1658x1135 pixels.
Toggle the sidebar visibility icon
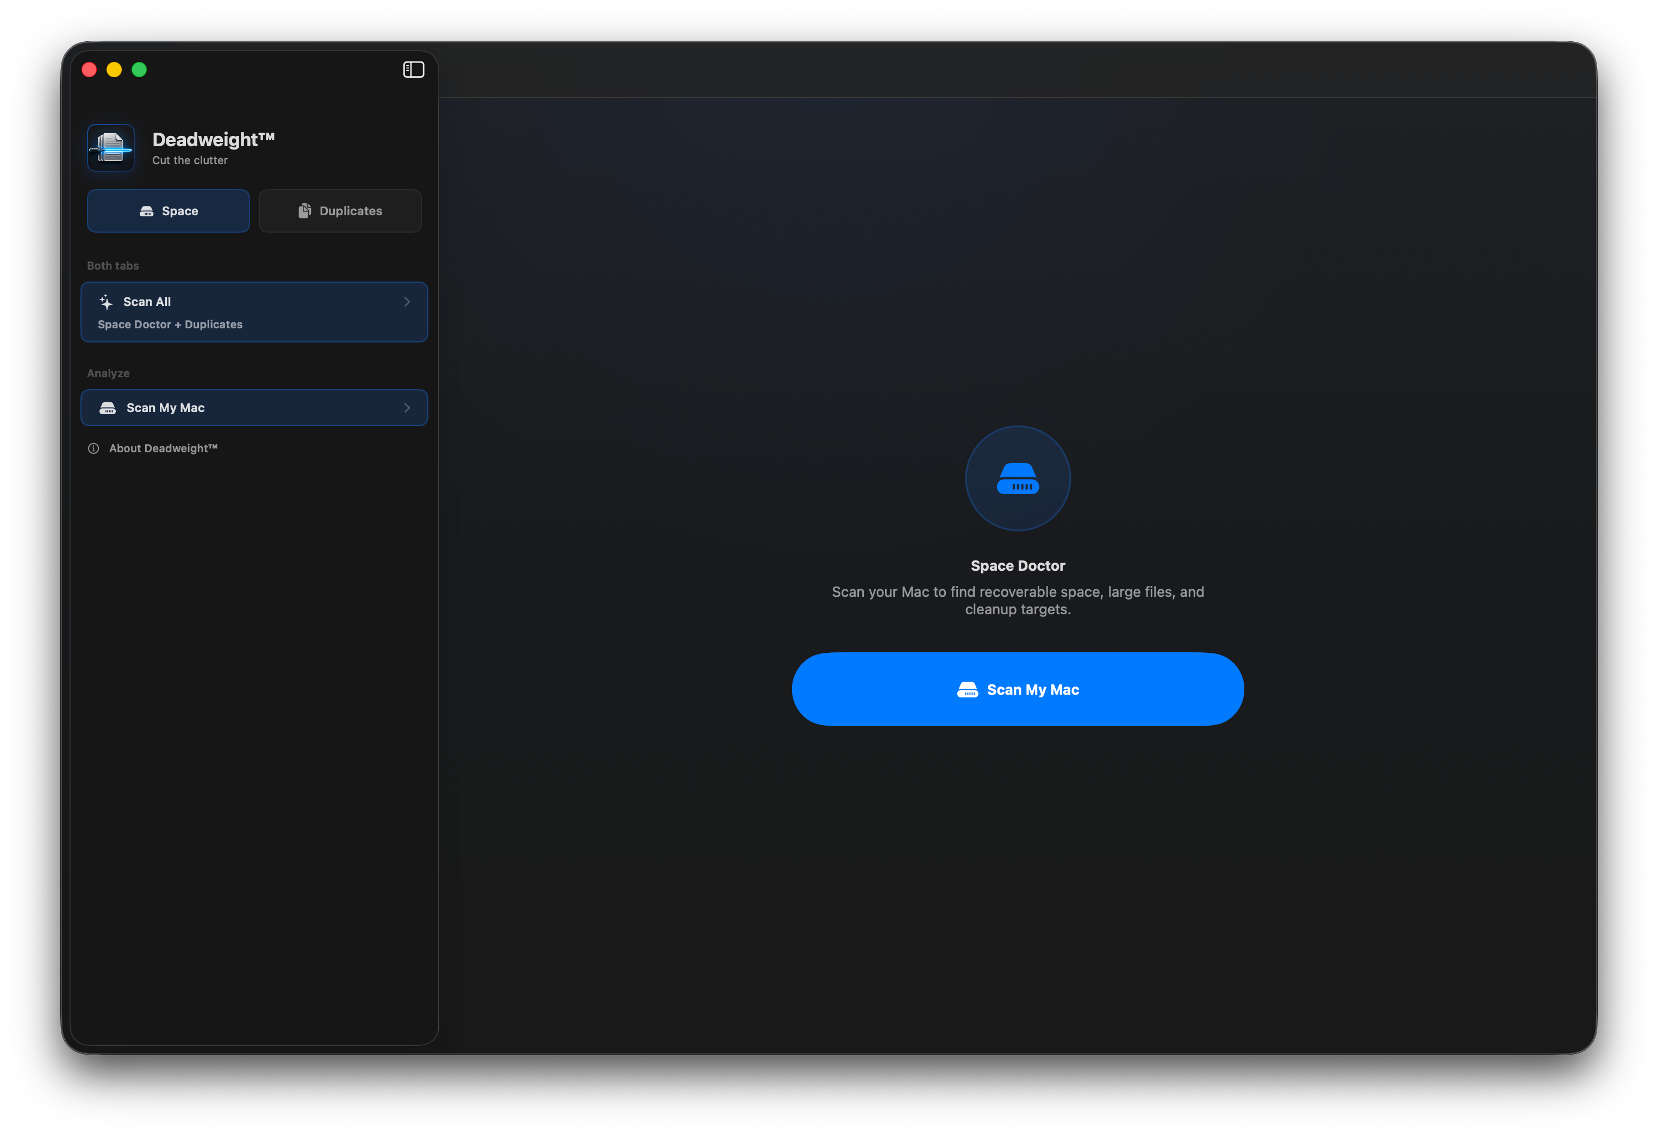[x=413, y=69]
